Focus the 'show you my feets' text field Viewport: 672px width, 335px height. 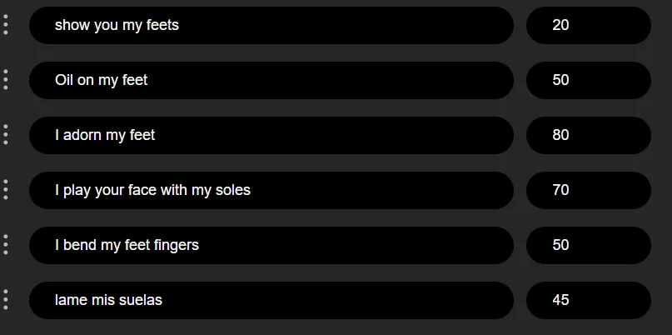point(271,25)
